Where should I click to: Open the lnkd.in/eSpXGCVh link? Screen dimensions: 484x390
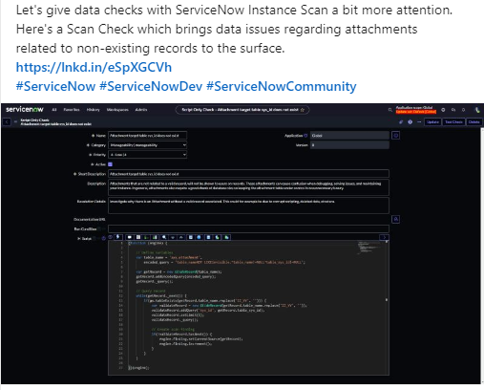tap(94, 67)
